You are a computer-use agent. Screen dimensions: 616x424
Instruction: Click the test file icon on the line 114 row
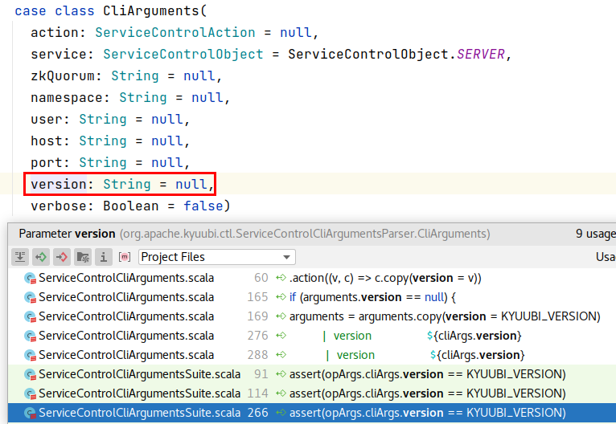pos(31,393)
